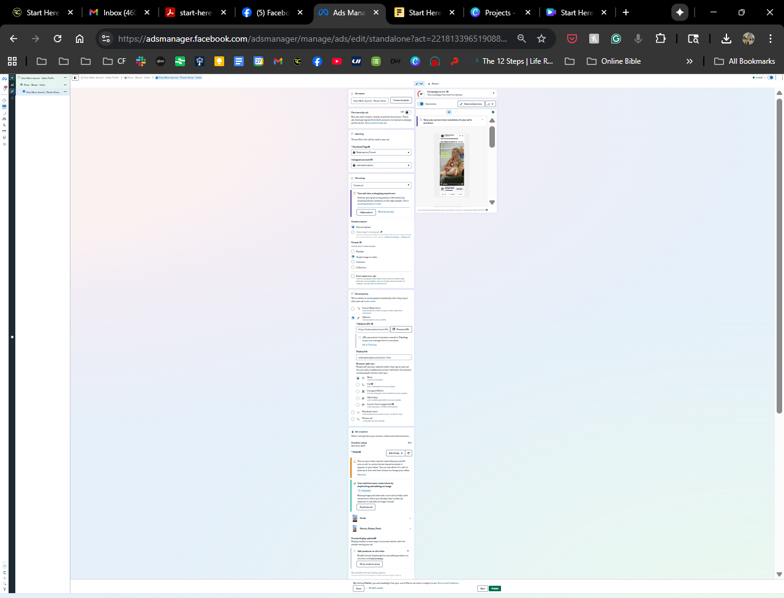This screenshot has width=784, height=598.
Task: Select the Carousel format radio button
Action: click(x=353, y=262)
